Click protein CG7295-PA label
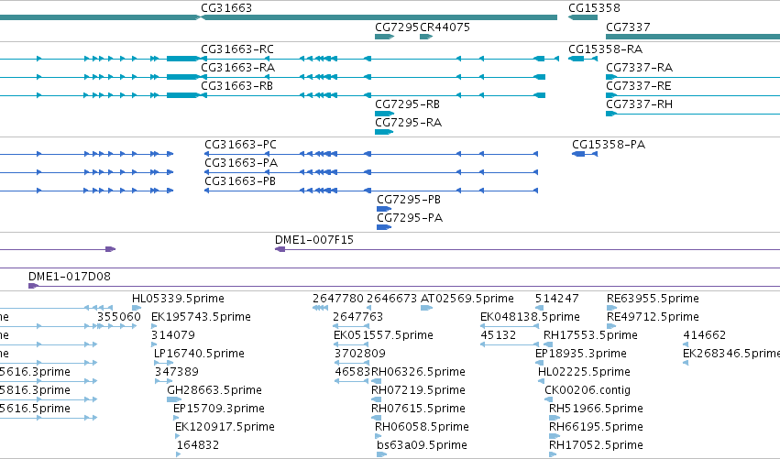 (x=410, y=218)
